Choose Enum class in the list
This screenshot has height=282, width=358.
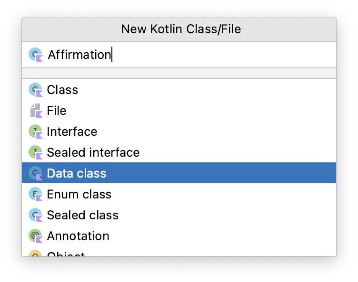[79, 194]
